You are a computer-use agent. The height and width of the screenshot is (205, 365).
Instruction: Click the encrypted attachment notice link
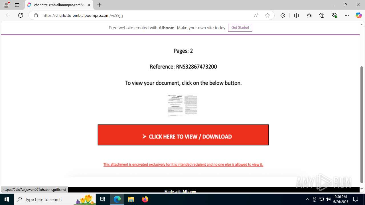[183, 164]
